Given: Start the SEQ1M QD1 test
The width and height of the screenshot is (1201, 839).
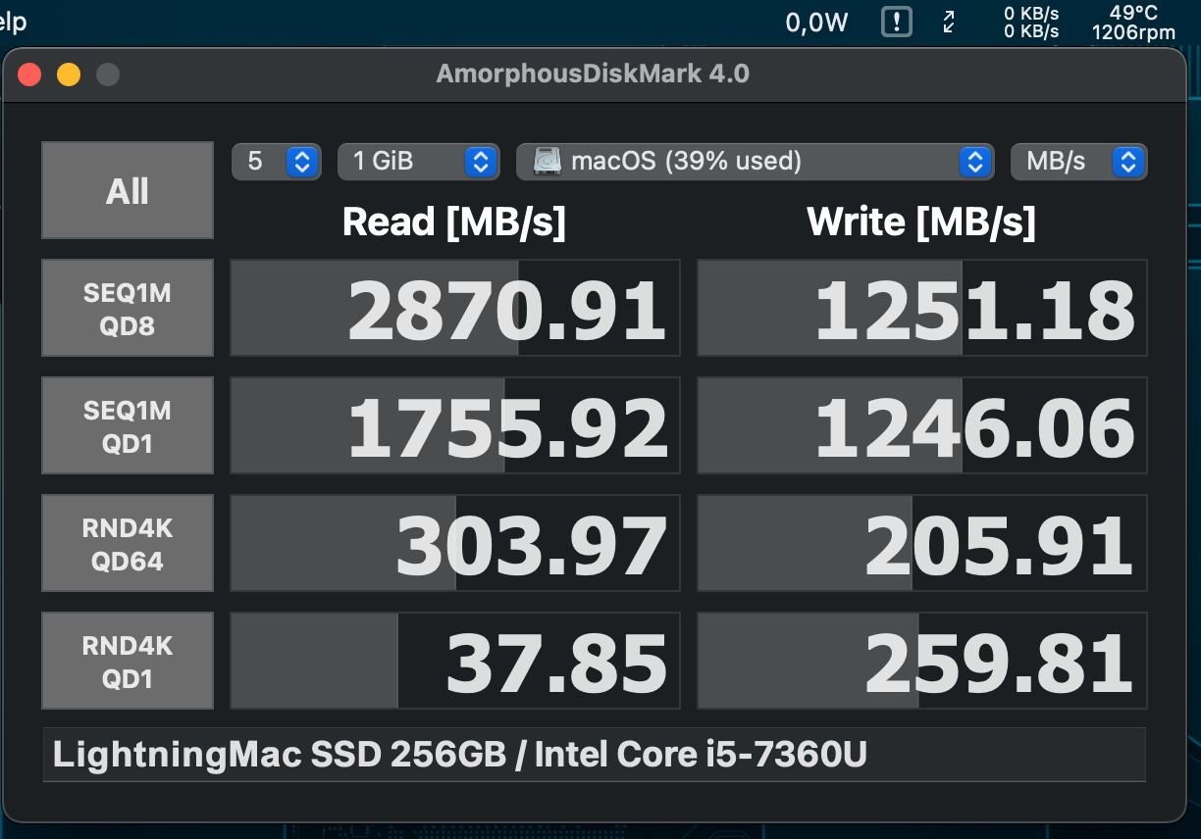Looking at the screenshot, I should click(128, 425).
